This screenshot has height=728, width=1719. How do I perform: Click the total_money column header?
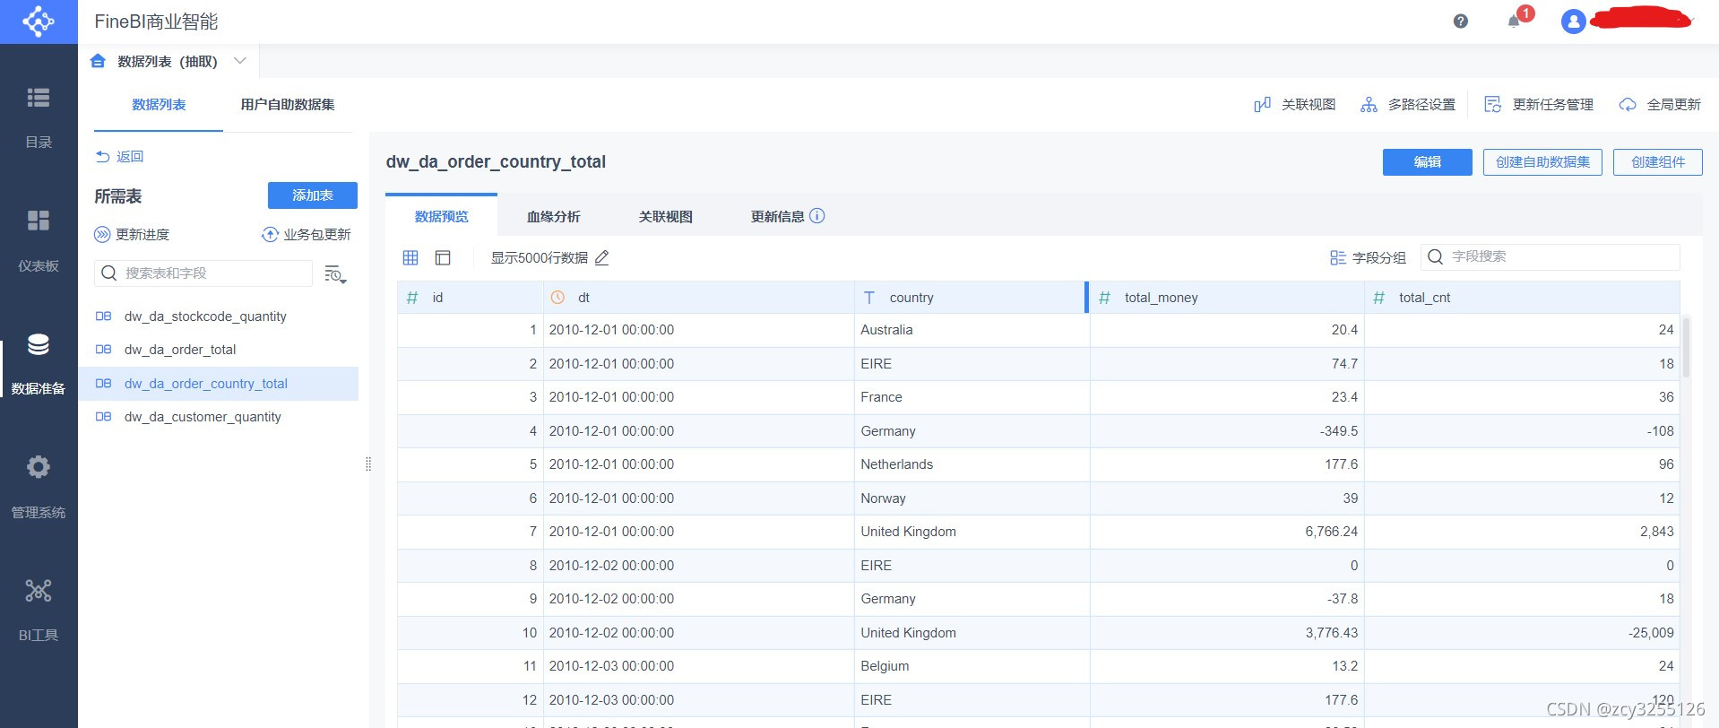coord(1227,298)
